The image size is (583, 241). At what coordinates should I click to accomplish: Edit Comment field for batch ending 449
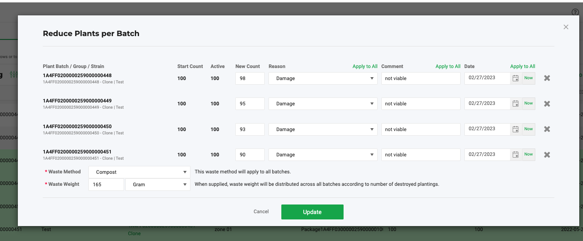tap(421, 104)
